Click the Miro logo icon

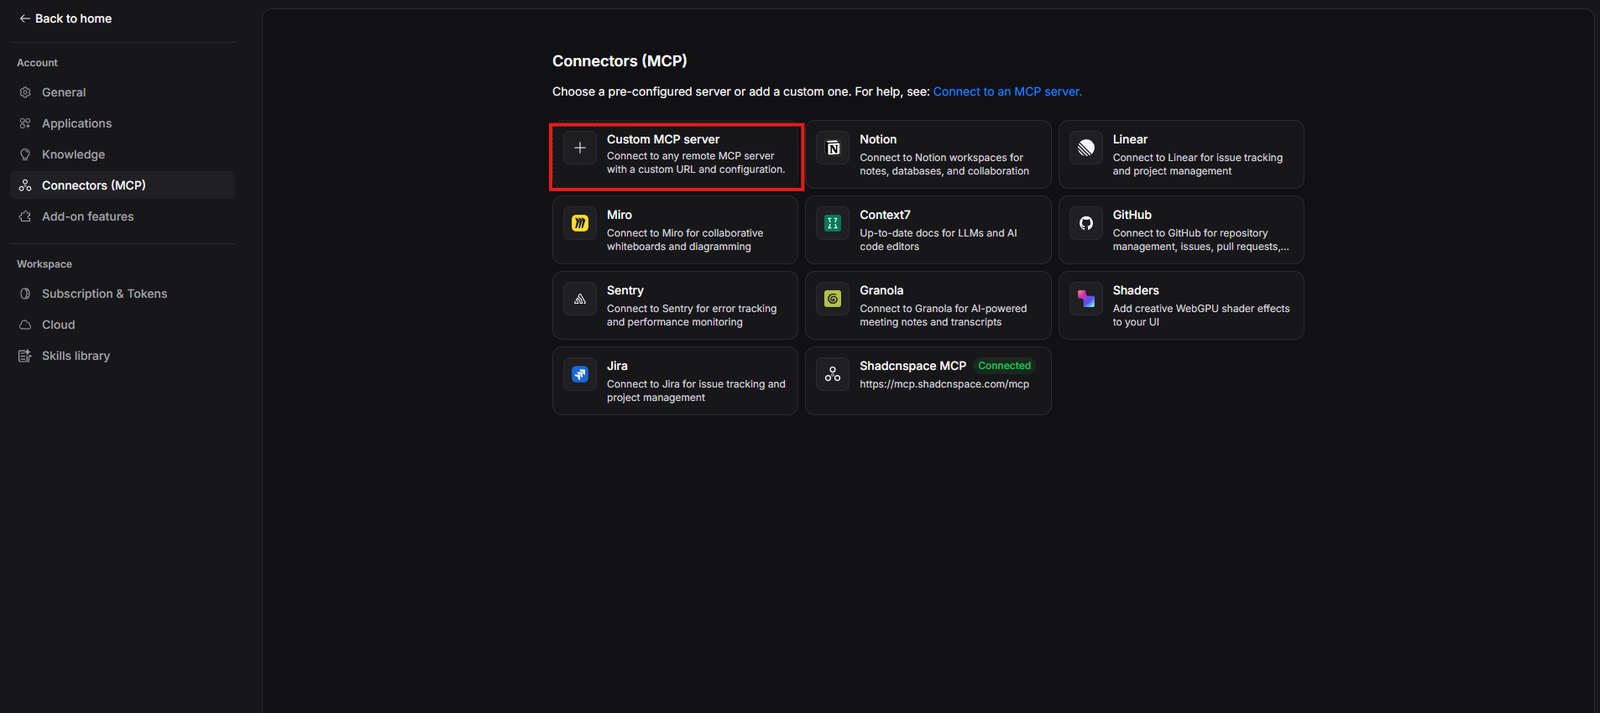point(580,223)
